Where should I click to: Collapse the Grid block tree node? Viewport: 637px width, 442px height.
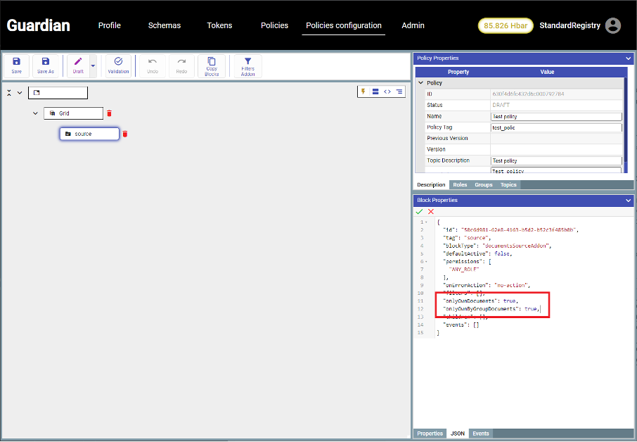[x=35, y=113]
